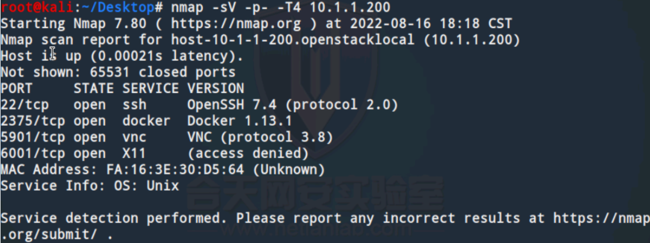The image size is (650, 243).
Task: Click the STATE column header
Action: (94, 88)
